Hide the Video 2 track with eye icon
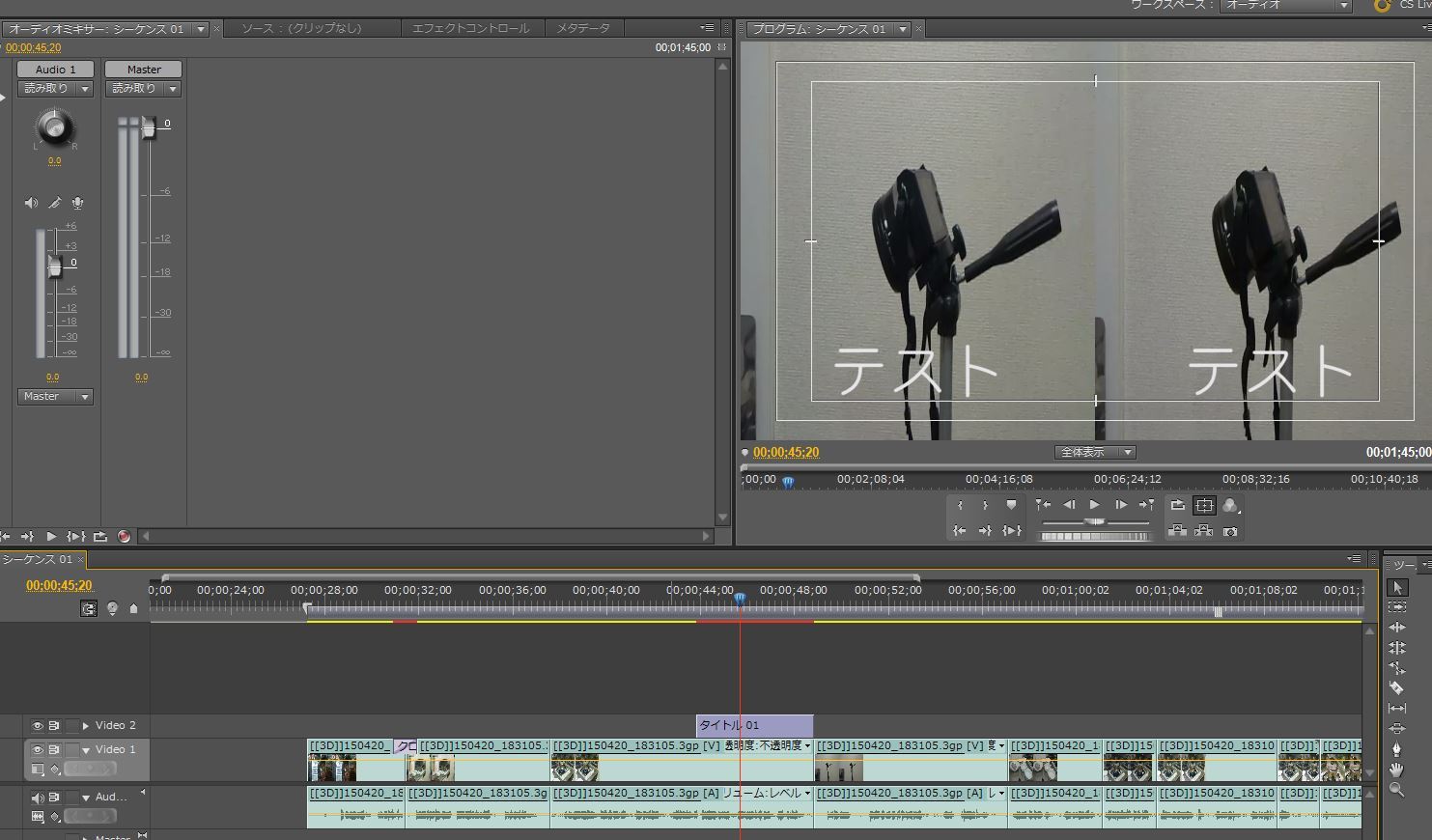1432x840 pixels. coord(38,726)
